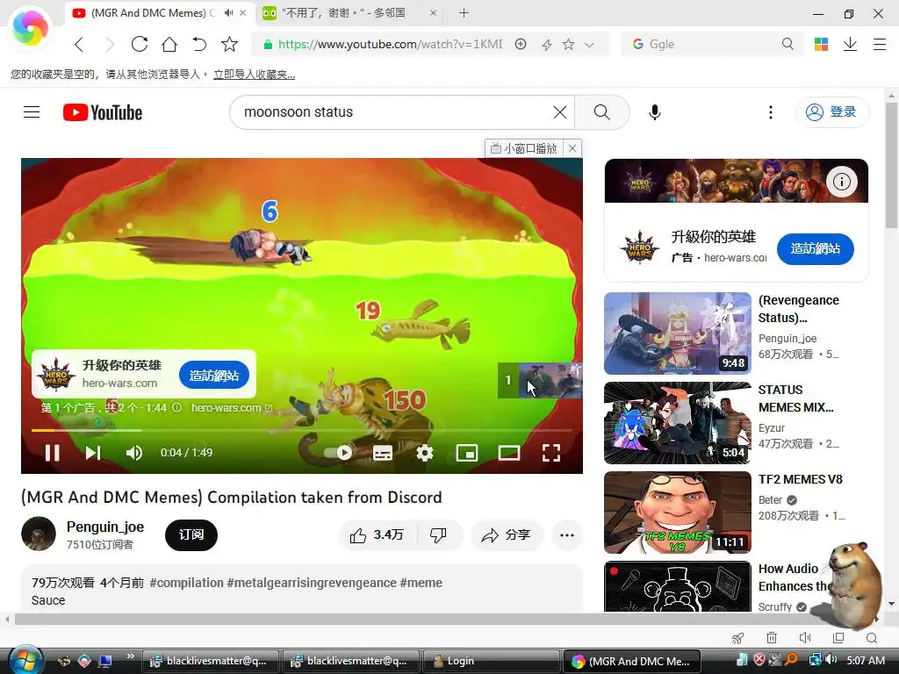Click the 订阅 subscribe button
The width and height of the screenshot is (899, 674).
[x=191, y=534]
